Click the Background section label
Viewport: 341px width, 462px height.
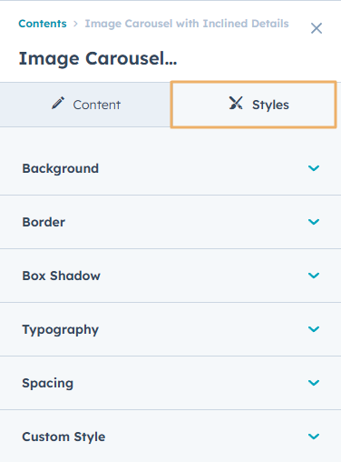coord(61,168)
